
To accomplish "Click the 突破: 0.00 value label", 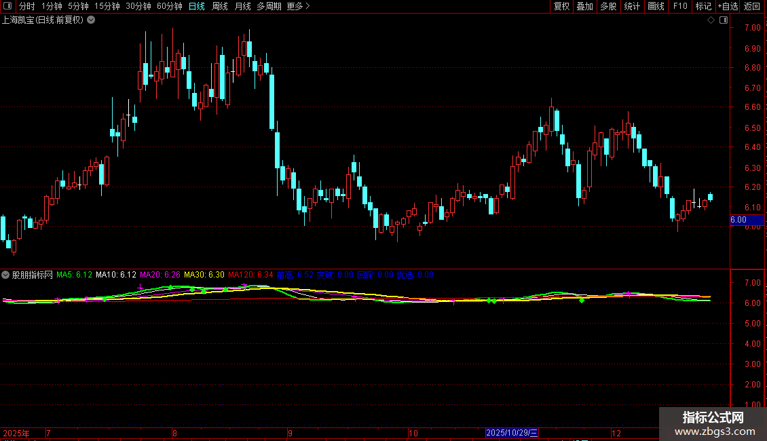I will 335,275.
